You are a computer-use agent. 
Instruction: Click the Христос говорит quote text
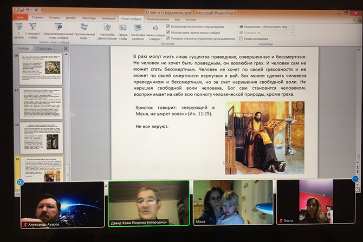pyautogui.click(x=175, y=110)
